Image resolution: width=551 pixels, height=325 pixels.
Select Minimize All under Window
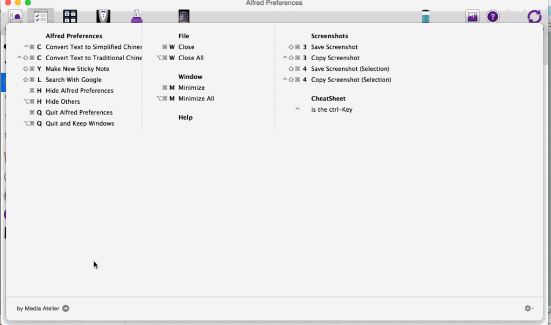[196, 98]
